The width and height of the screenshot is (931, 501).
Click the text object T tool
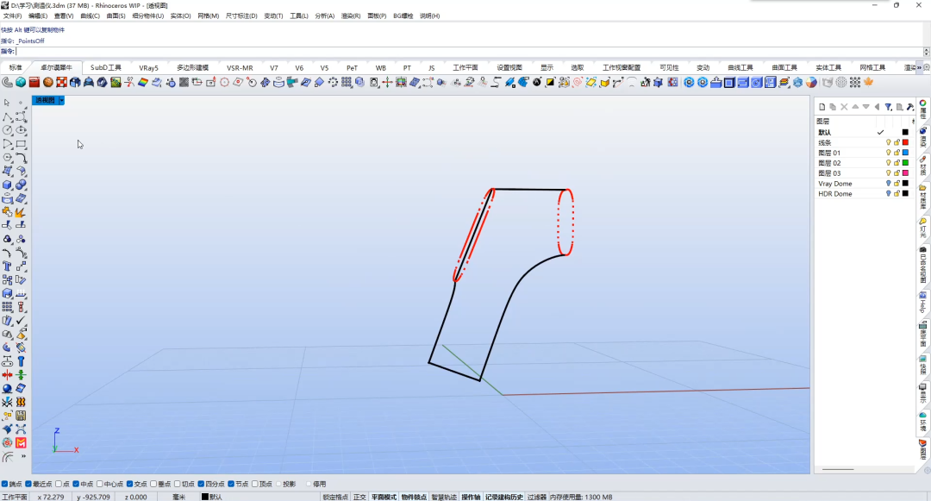coord(7,266)
